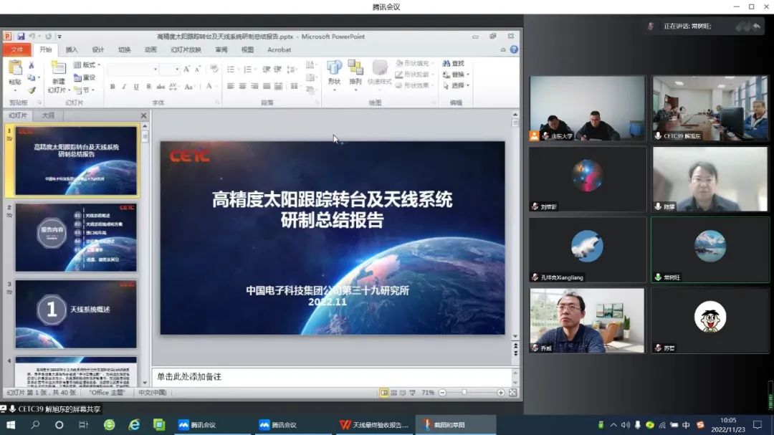774x435 pixels.
Task: Switch to the Insert (插入) ribbon tab
Action: pyautogui.click(x=72, y=50)
